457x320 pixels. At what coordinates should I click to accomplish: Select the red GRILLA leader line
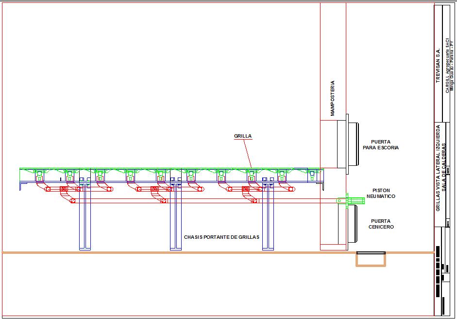point(248,153)
